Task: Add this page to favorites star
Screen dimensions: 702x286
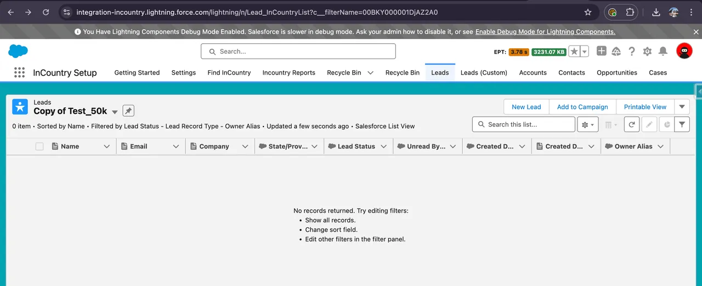Action: pos(574,52)
